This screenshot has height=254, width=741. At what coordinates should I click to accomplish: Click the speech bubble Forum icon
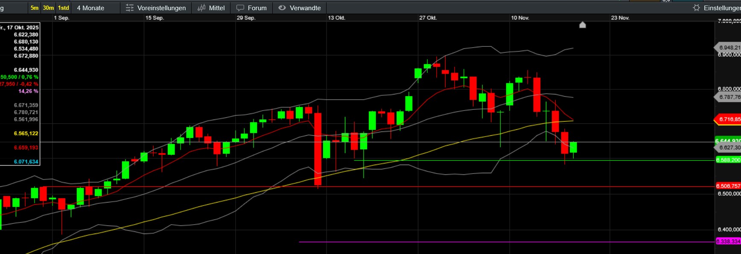pos(240,8)
